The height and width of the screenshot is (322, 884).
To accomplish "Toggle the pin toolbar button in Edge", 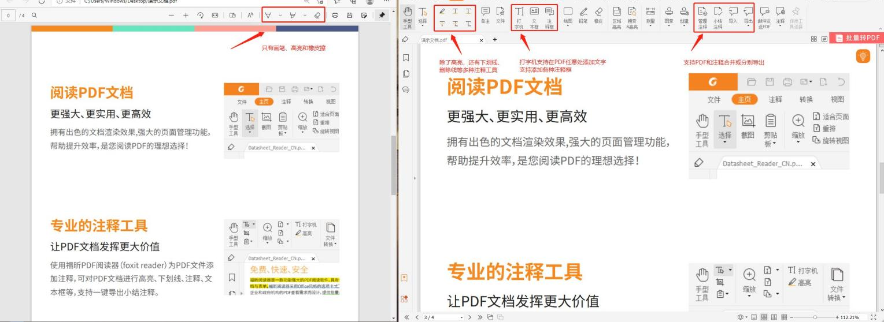I will 382,15.
